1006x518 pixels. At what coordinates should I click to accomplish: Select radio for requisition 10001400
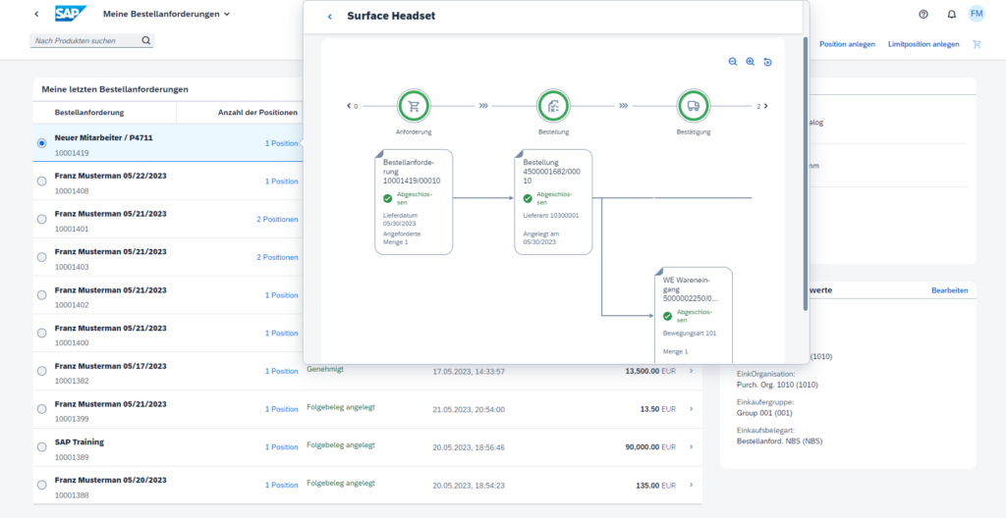41,333
